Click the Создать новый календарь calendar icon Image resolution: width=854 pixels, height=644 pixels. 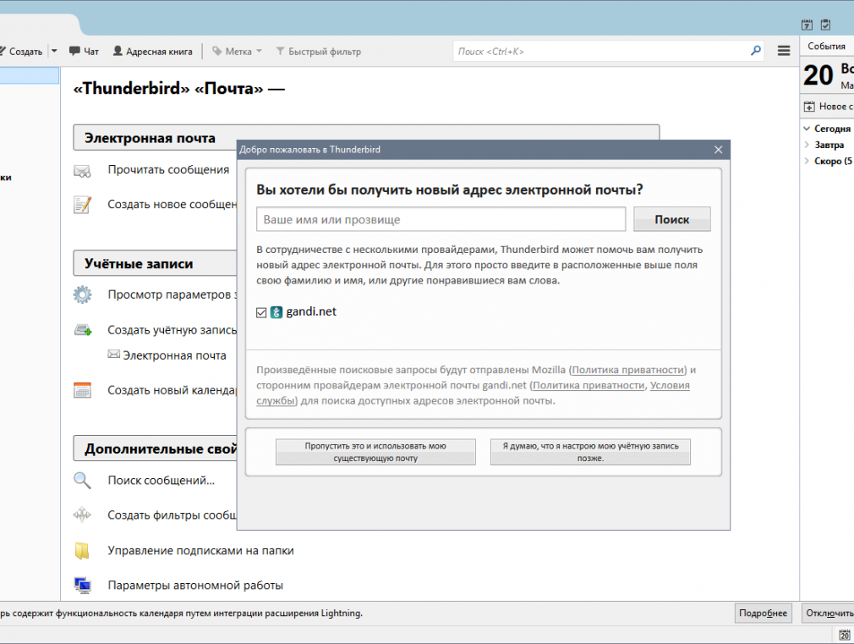pyautogui.click(x=82, y=390)
